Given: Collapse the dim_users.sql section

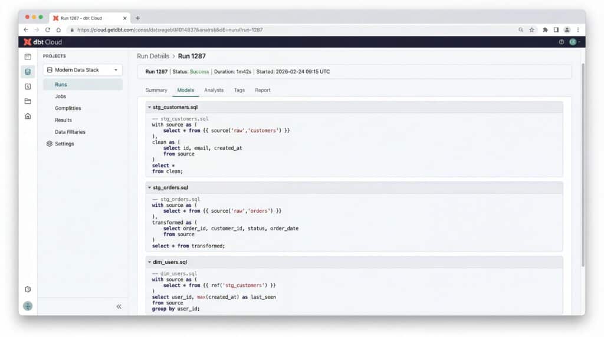Looking at the screenshot, I should (149, 262).
